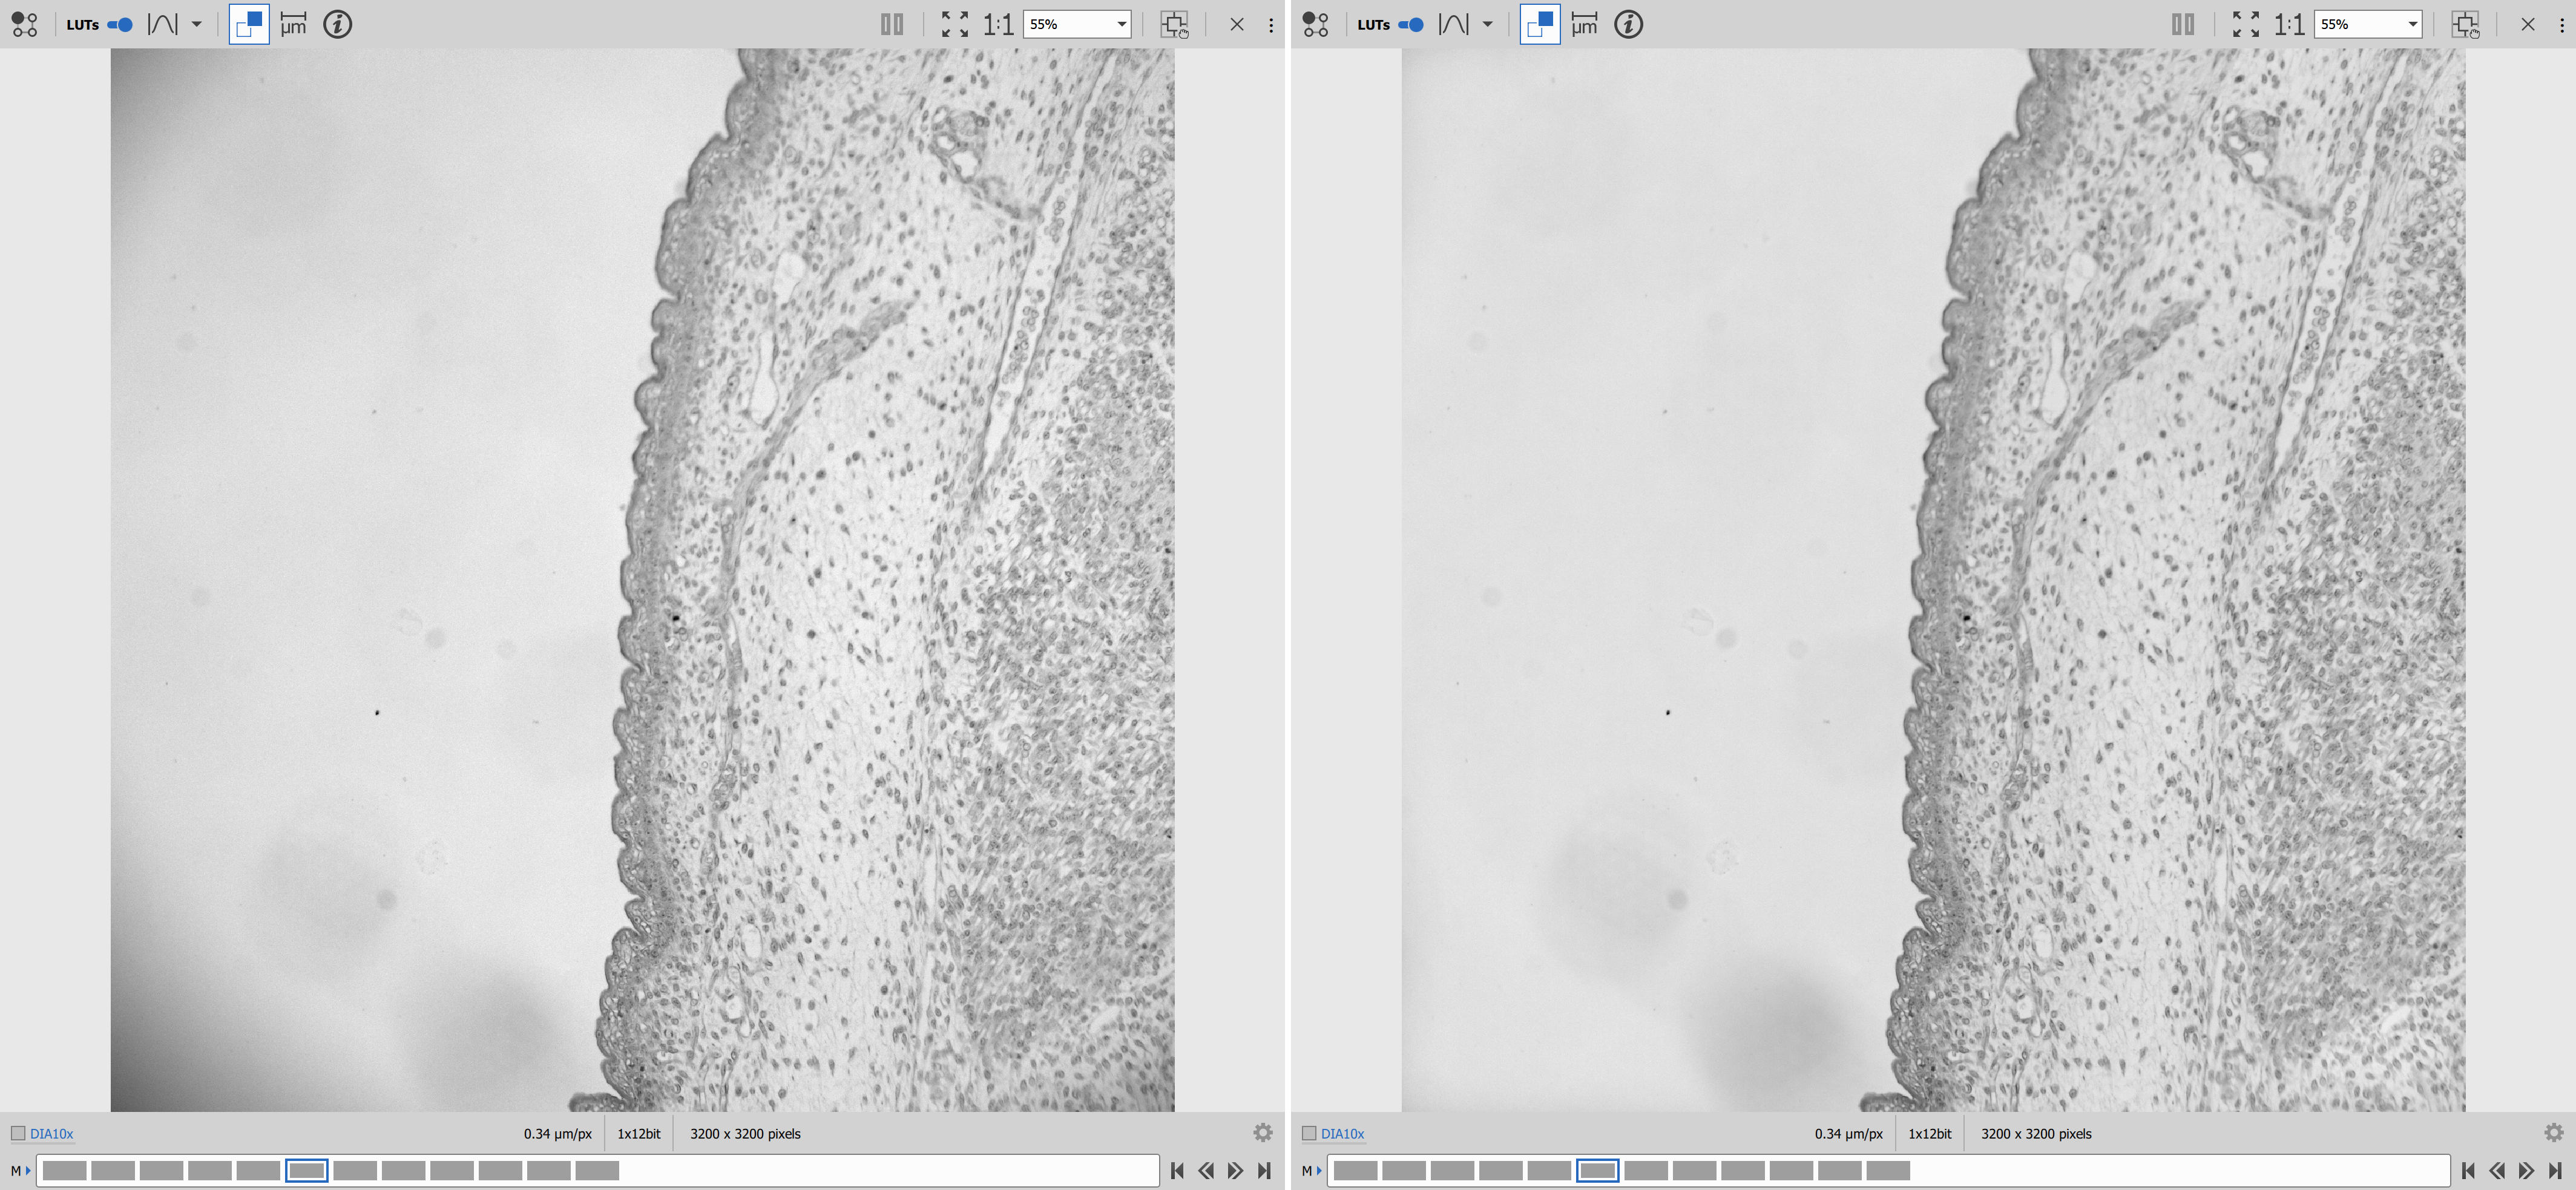Fit image to screen in left viewer
2576x1190 pixels.
pos(954,25)
